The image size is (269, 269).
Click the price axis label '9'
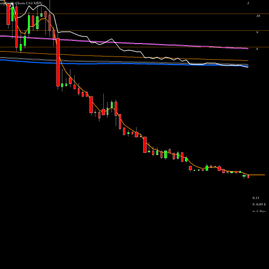point(257,32)
